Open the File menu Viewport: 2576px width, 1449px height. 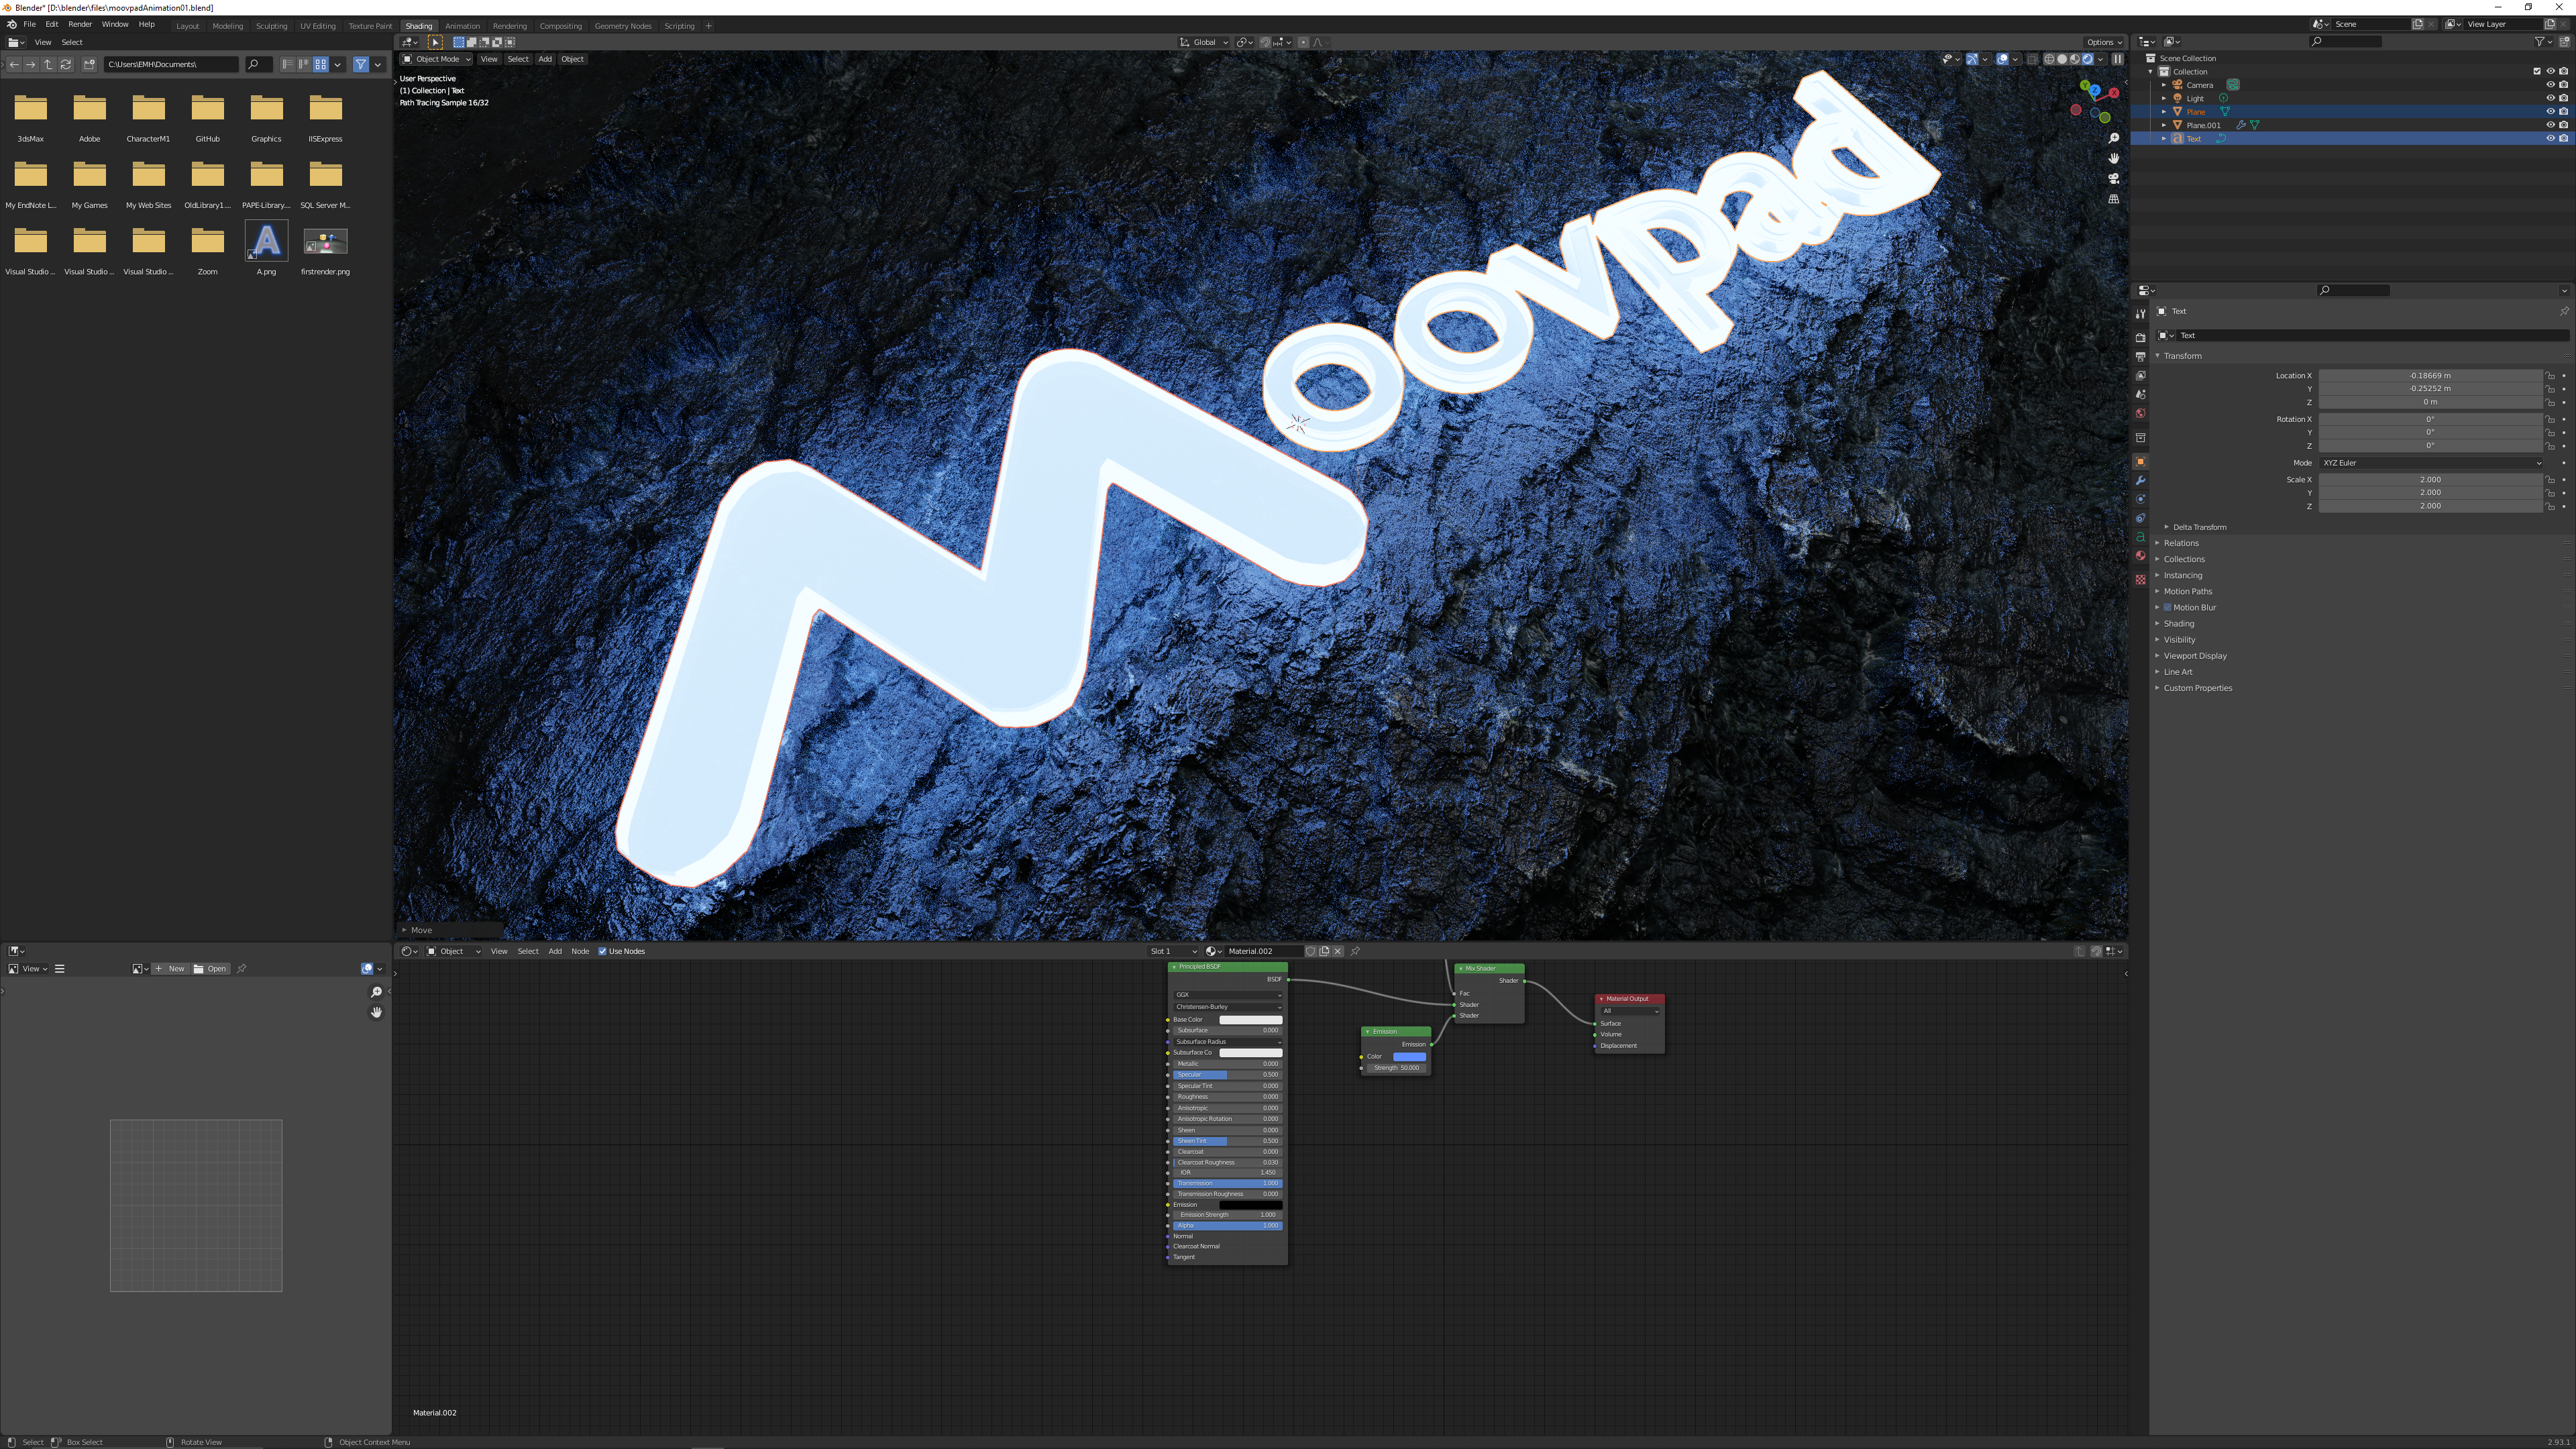[30, 24]
